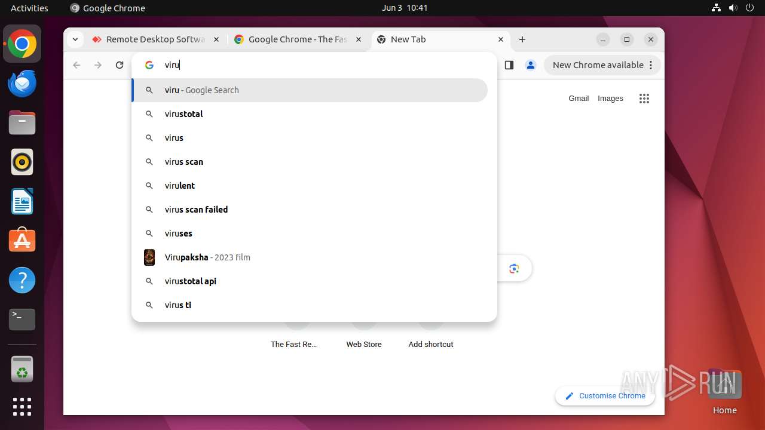The width and height of the screenshot is (765, 430).
Task: Open Ubuntu Software from the dock
Action: [x=22, y=241]
